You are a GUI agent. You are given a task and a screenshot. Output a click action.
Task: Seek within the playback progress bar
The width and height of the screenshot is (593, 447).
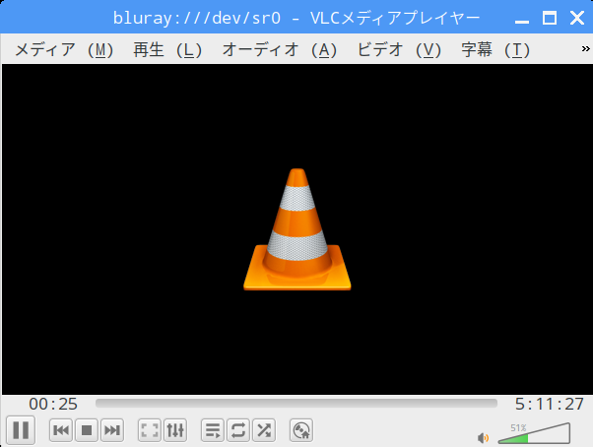click(x=296, y=404)
